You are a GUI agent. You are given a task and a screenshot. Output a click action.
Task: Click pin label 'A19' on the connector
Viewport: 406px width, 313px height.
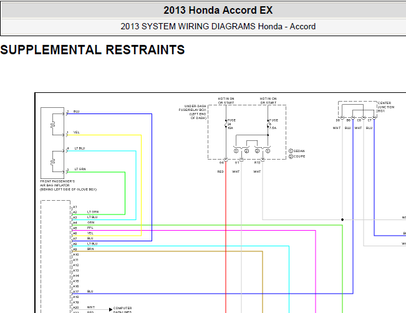(75, 302)
